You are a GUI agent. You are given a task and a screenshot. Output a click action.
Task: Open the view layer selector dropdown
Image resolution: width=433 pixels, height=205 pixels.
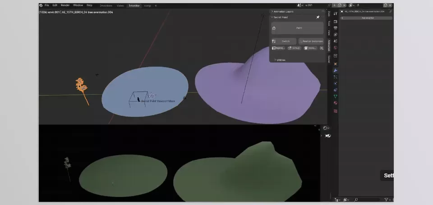(351, 5)
